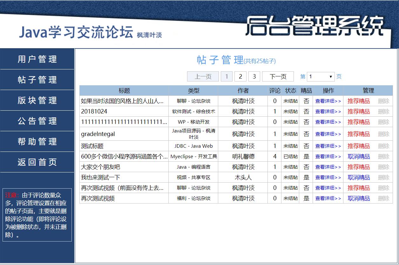This screenshot has width=399, height=265.
Task: Click 删除 for post 大家交个朋友吧
Action: tap(383, 167)
